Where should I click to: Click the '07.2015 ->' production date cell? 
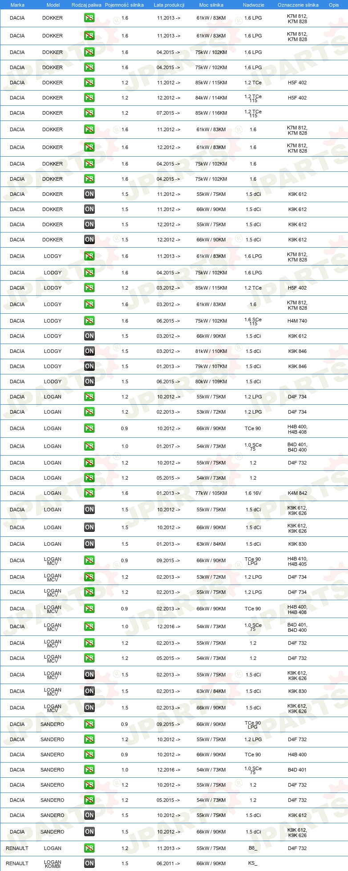(168, 113)
